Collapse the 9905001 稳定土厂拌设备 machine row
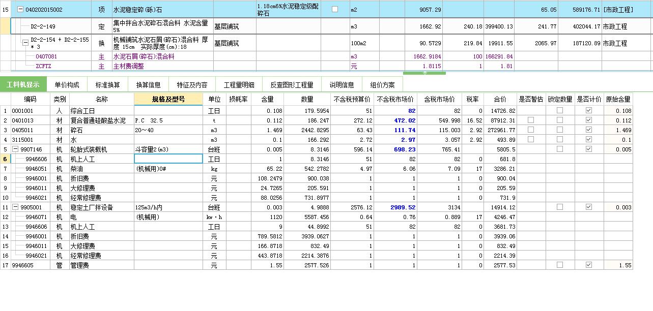653x311 pixels. tap(15, 207)
